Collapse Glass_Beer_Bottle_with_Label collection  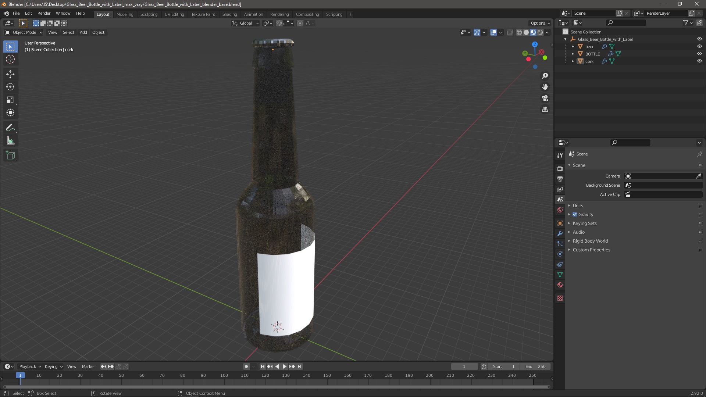(566, 39)
